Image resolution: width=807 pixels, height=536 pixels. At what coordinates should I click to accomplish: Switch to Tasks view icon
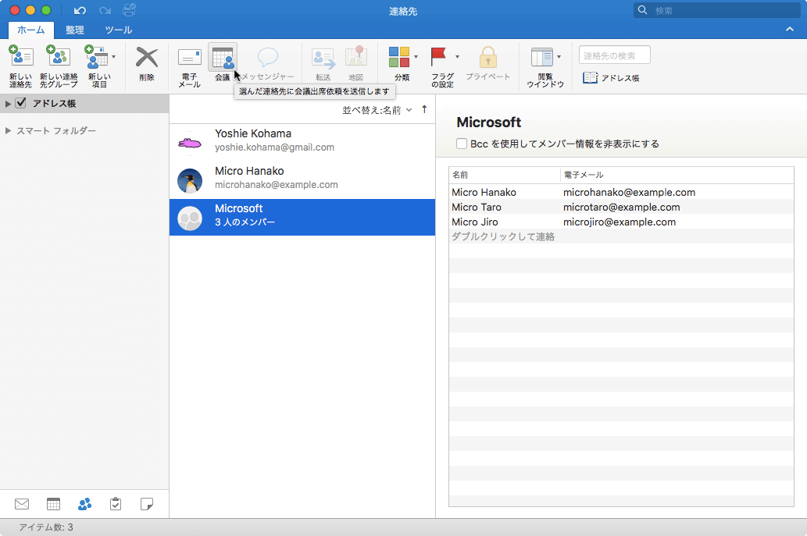click(x=116, y=504)
